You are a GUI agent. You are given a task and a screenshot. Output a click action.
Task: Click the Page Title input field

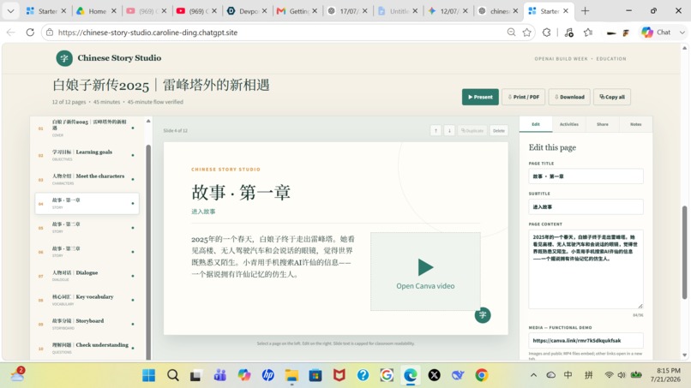click(x=586, y=176)
